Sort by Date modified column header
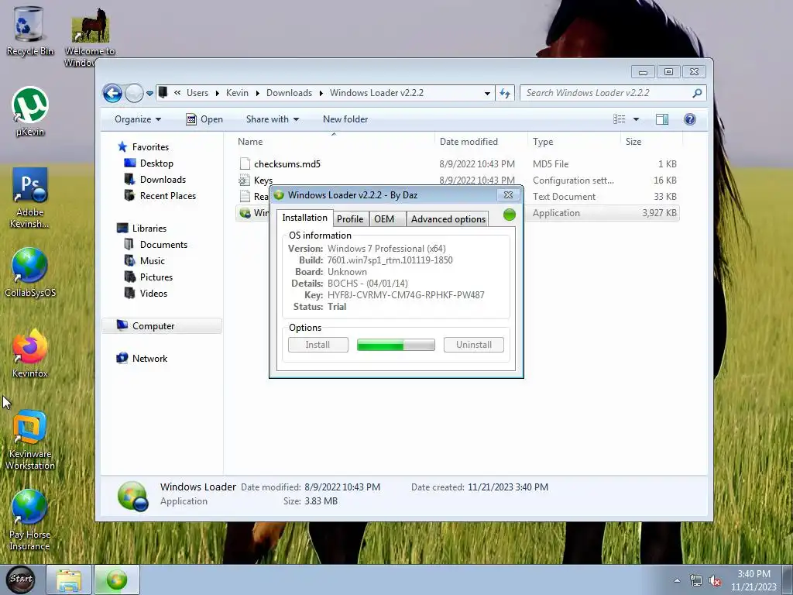793x595 pixels. point(481,142)
